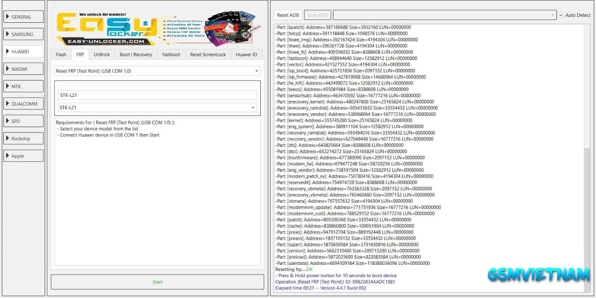The height and width of the screenshot is (298, 596).
Task: Click the [cache] partition log line
Action: [345, 226]
